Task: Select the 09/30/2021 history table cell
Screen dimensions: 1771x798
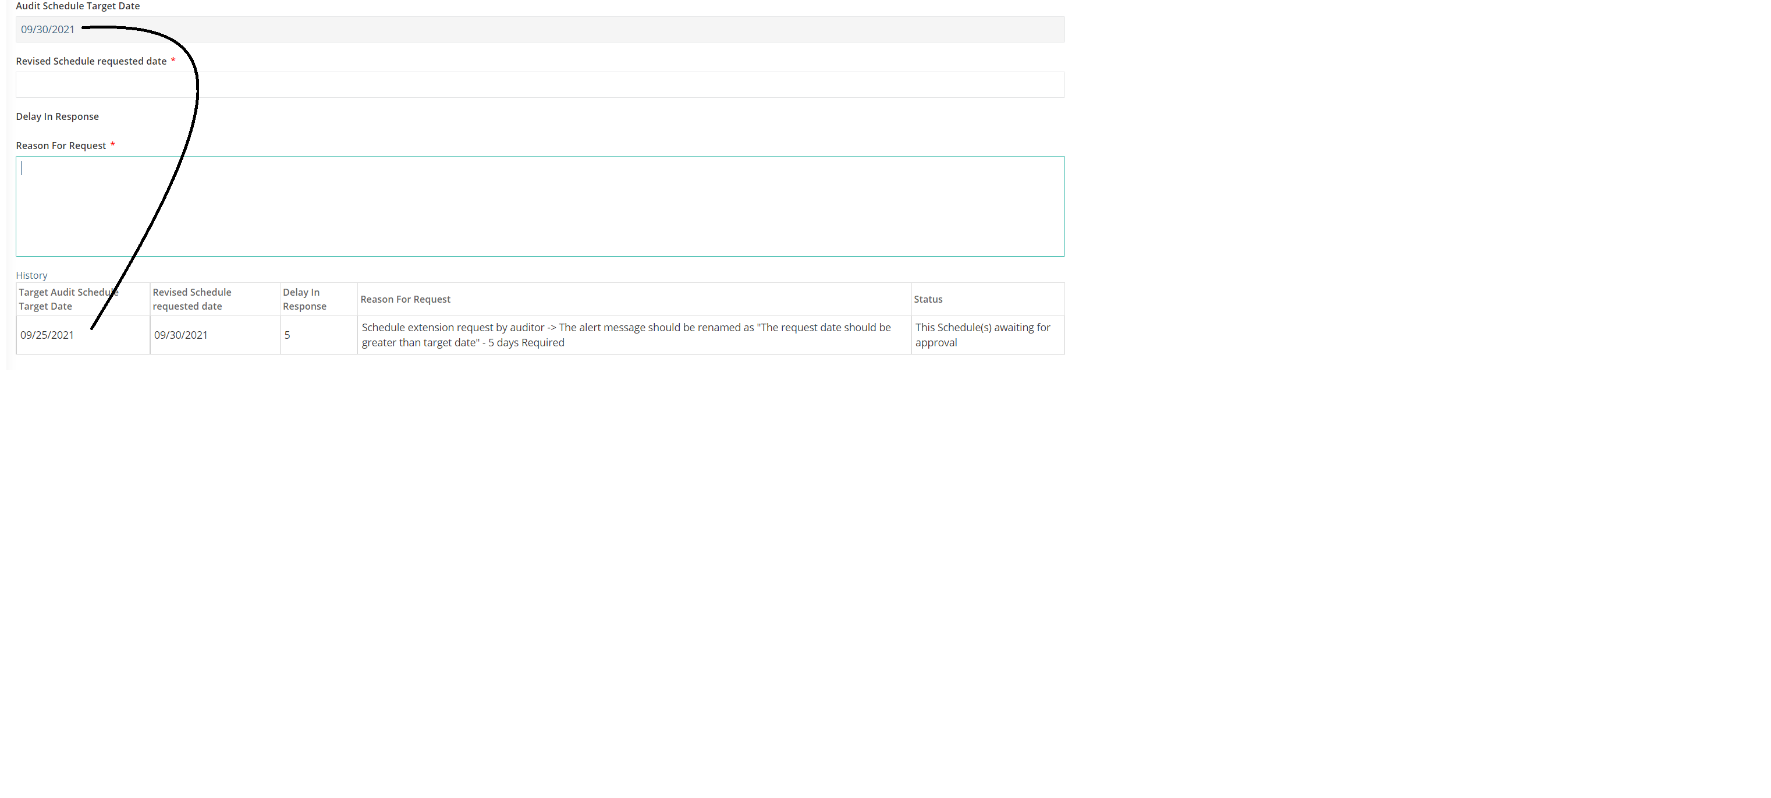Action: [x=215, y=335]
